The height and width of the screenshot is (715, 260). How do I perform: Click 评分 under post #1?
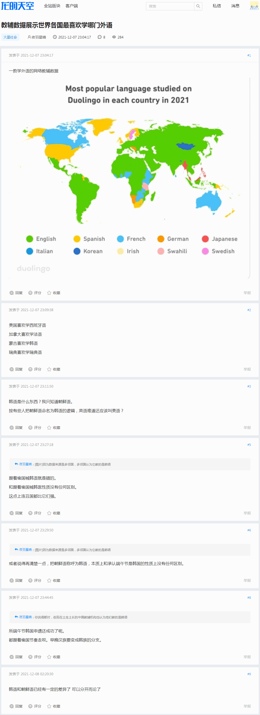(35, 293)
